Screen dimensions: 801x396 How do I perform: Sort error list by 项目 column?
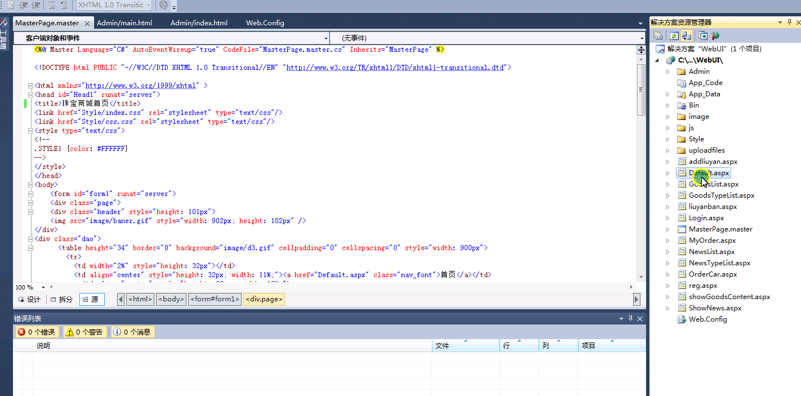(x=612, y=346)
